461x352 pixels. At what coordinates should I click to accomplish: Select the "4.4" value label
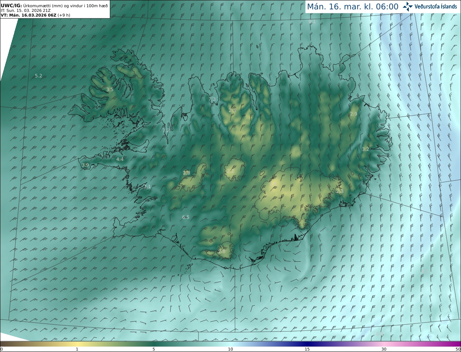(120, 159)
